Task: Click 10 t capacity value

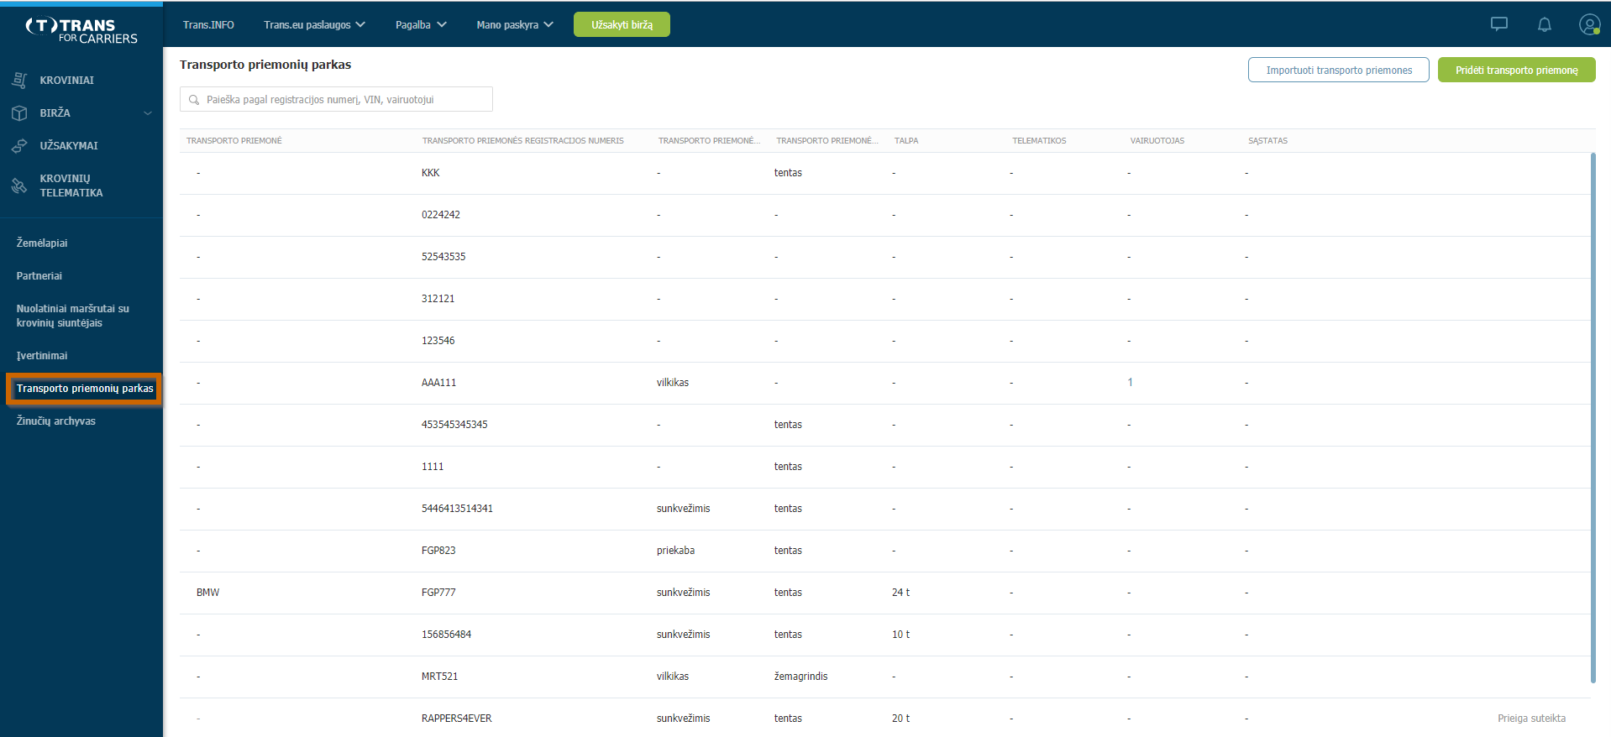Action: click(900, 635)
